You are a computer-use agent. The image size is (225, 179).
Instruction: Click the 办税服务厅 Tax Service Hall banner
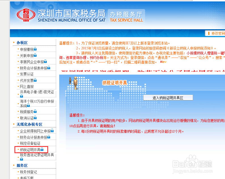pos(126,16)
